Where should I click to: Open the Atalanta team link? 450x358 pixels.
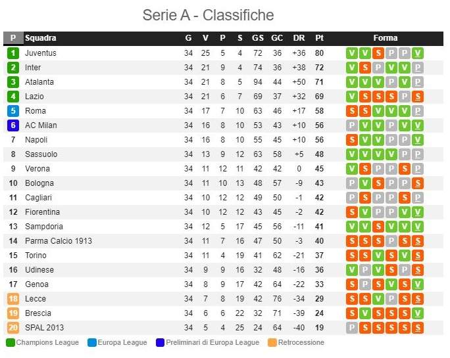tap(39, 82)
